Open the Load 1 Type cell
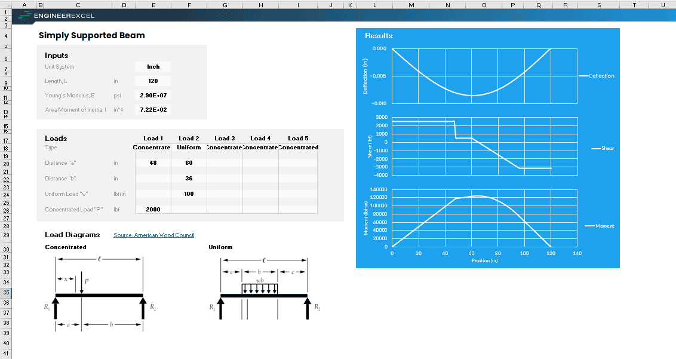Viewport: 676px width, 359px height. click(x=153, y=148)
